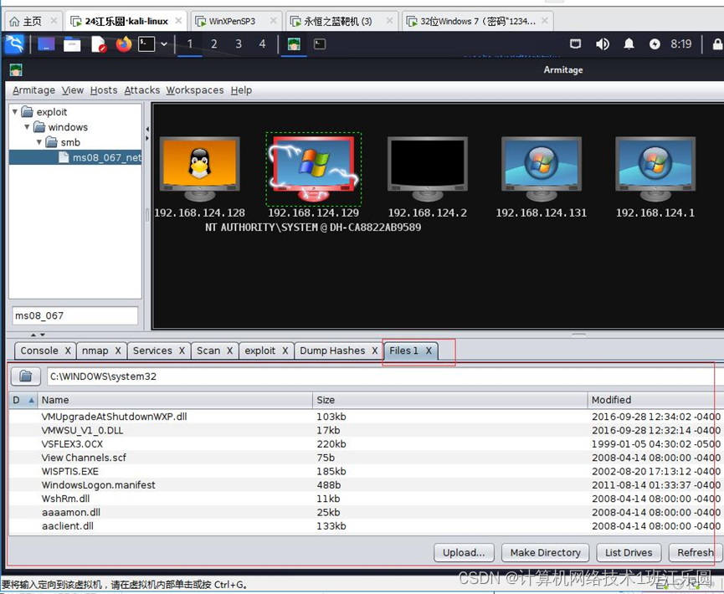The width and height of the screenshot is (724, 594).
Task: Select the ms08_067_netapi module
Action: pos(100,157)
